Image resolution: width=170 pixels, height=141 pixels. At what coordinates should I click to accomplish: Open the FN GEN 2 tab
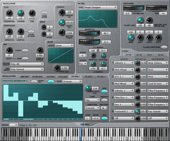pyautogui.click(x=89, y=77)
